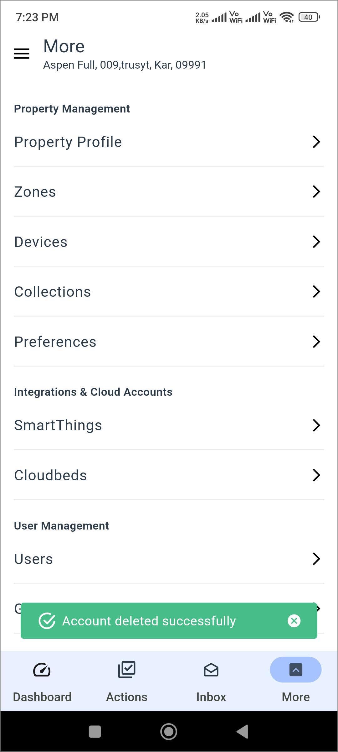
Task: Open the hamburger navigation menu
Action: [x=22, y=54]
